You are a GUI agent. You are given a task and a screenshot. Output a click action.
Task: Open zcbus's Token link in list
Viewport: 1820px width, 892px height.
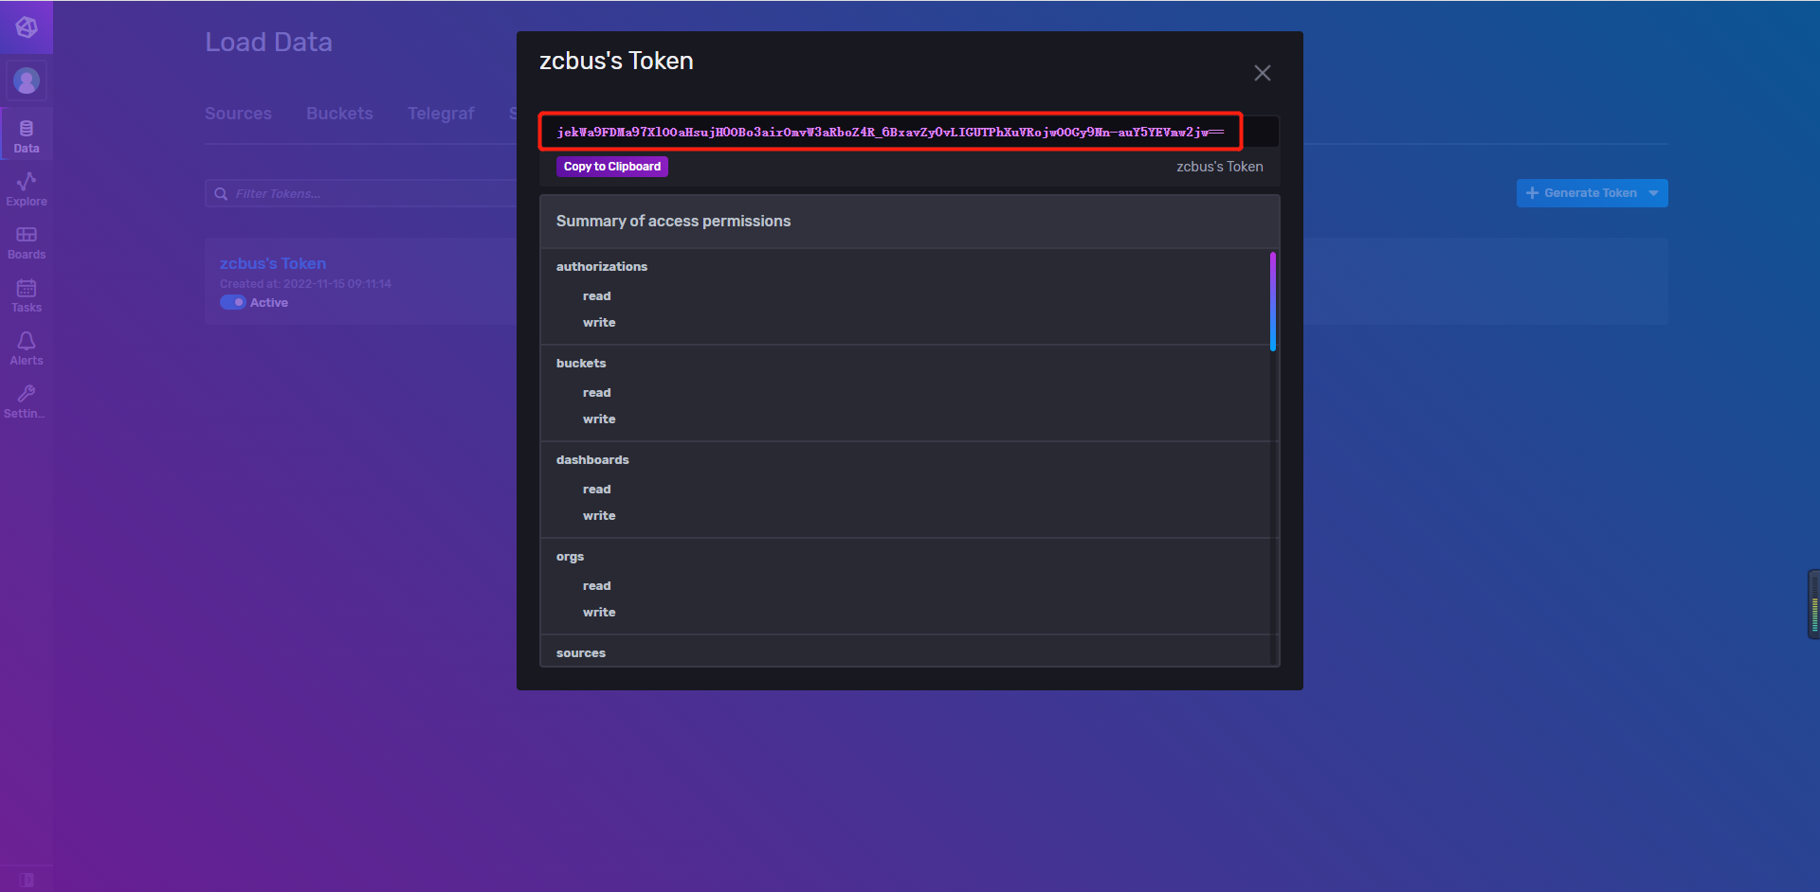273,263
